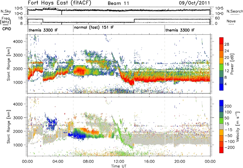
Task: Click the title 'Fort Hays East (fitACF)'
Action: 59,3
